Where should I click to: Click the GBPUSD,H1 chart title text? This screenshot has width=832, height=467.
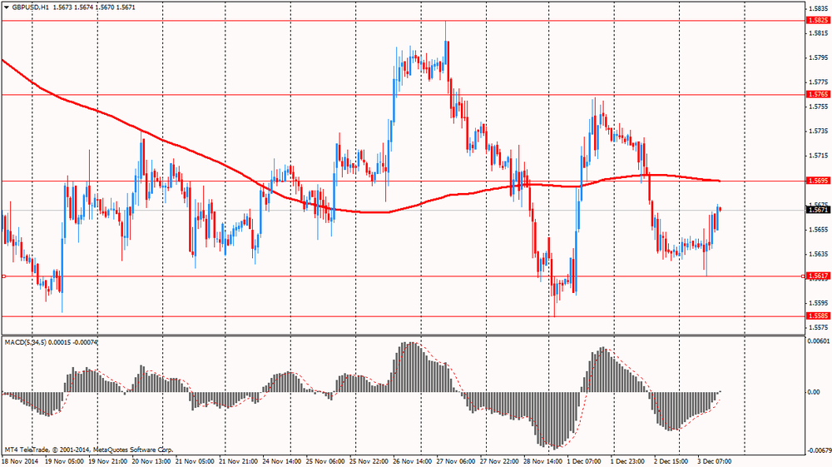[x=31, y=7]
